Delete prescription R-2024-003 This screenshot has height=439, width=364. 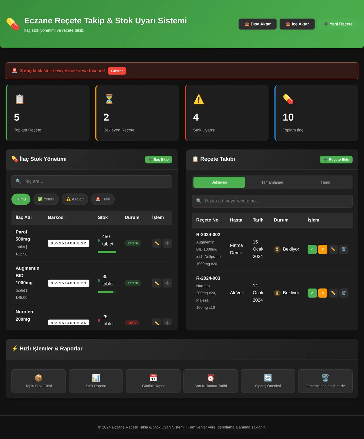344,293
